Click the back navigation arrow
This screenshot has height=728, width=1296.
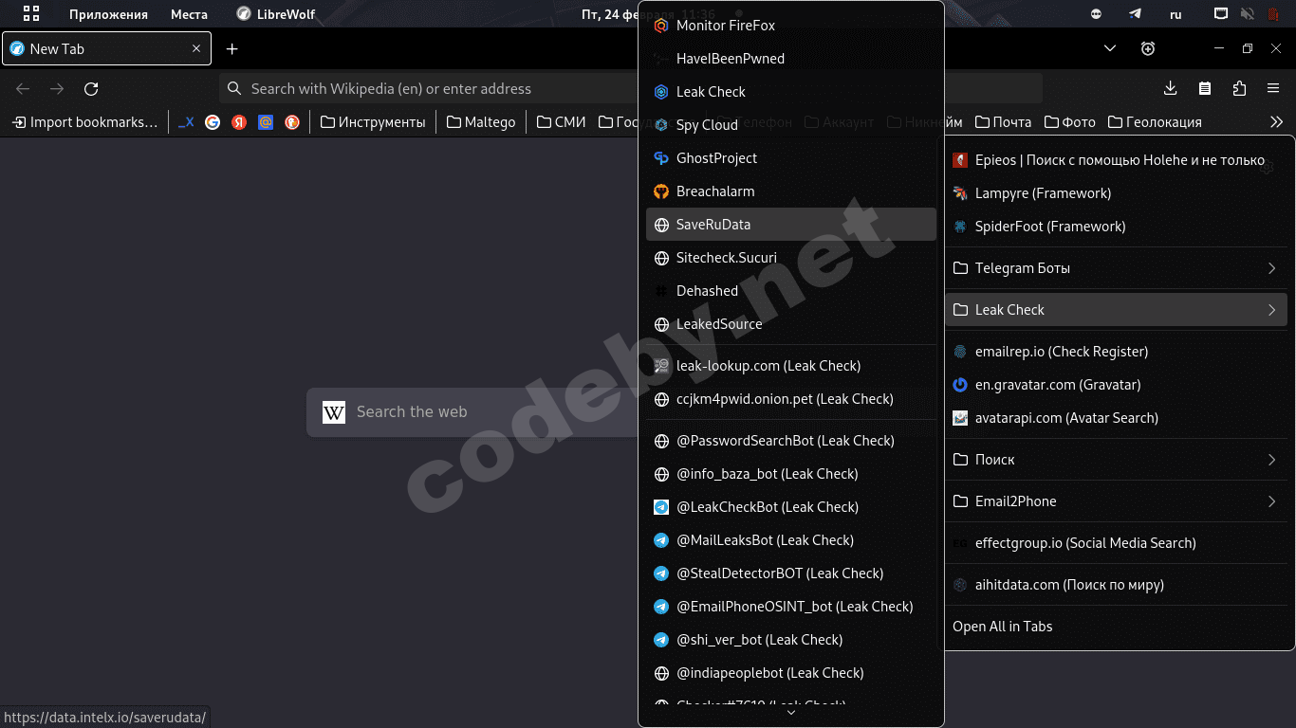pos(23,89)
